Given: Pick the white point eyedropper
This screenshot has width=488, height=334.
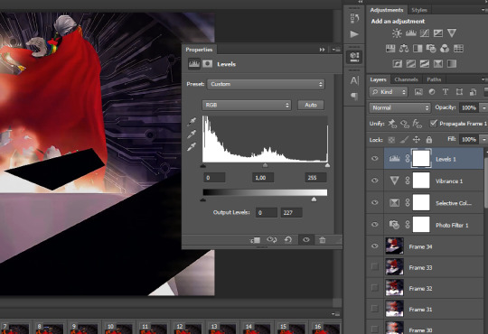Looking at the screenshot, I should click(192, 146).
